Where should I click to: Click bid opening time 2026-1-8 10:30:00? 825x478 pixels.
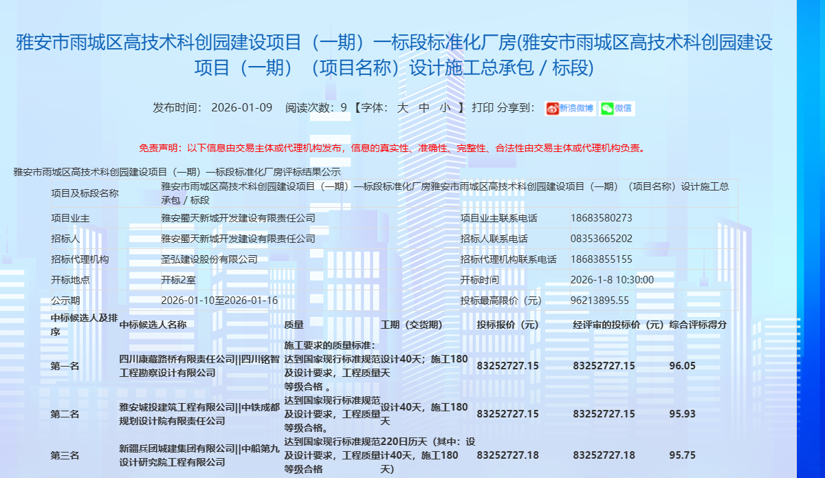pyautogui.click(x=612, y=280)
